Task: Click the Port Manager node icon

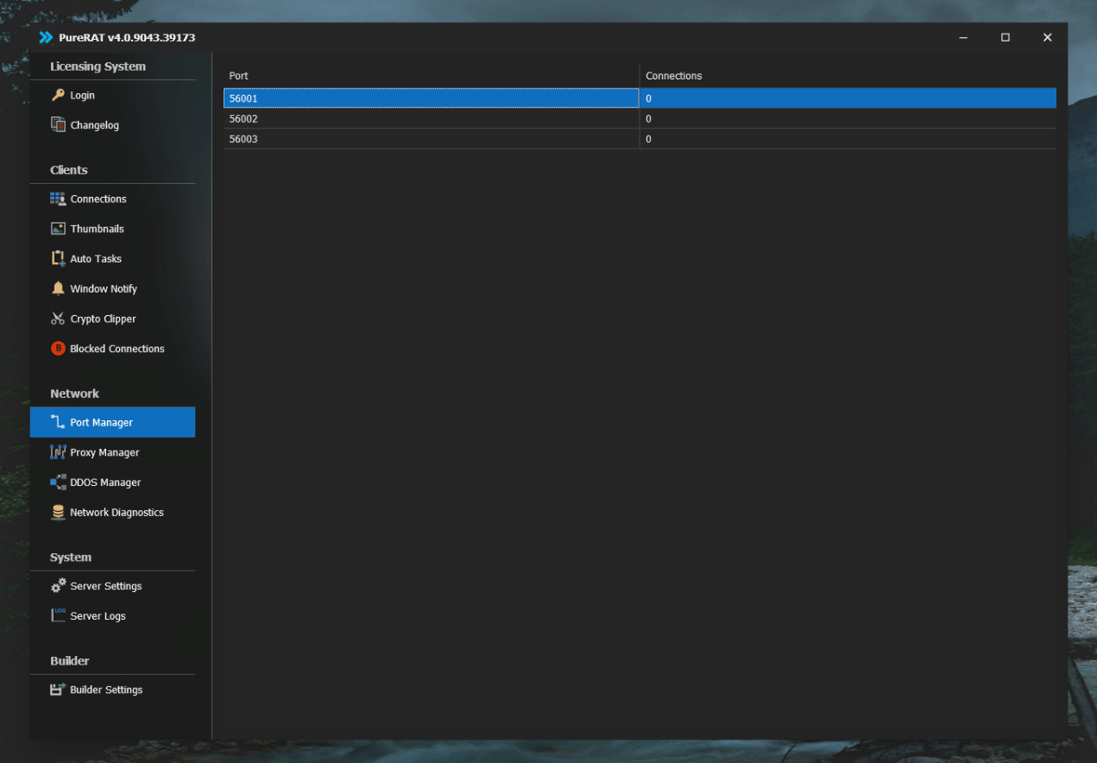Action: 58,422
